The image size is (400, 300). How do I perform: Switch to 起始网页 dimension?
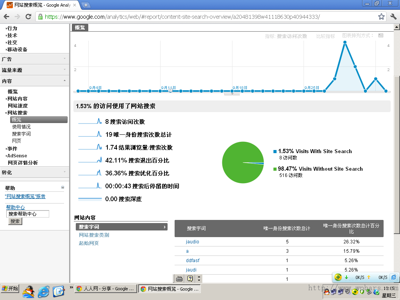89,243
